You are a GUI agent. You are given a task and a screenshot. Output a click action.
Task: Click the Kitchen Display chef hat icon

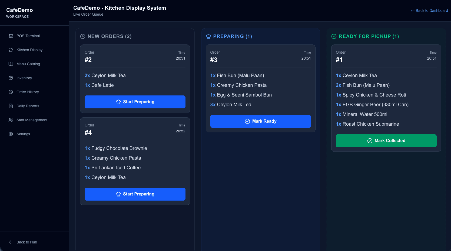click(11, 50)
